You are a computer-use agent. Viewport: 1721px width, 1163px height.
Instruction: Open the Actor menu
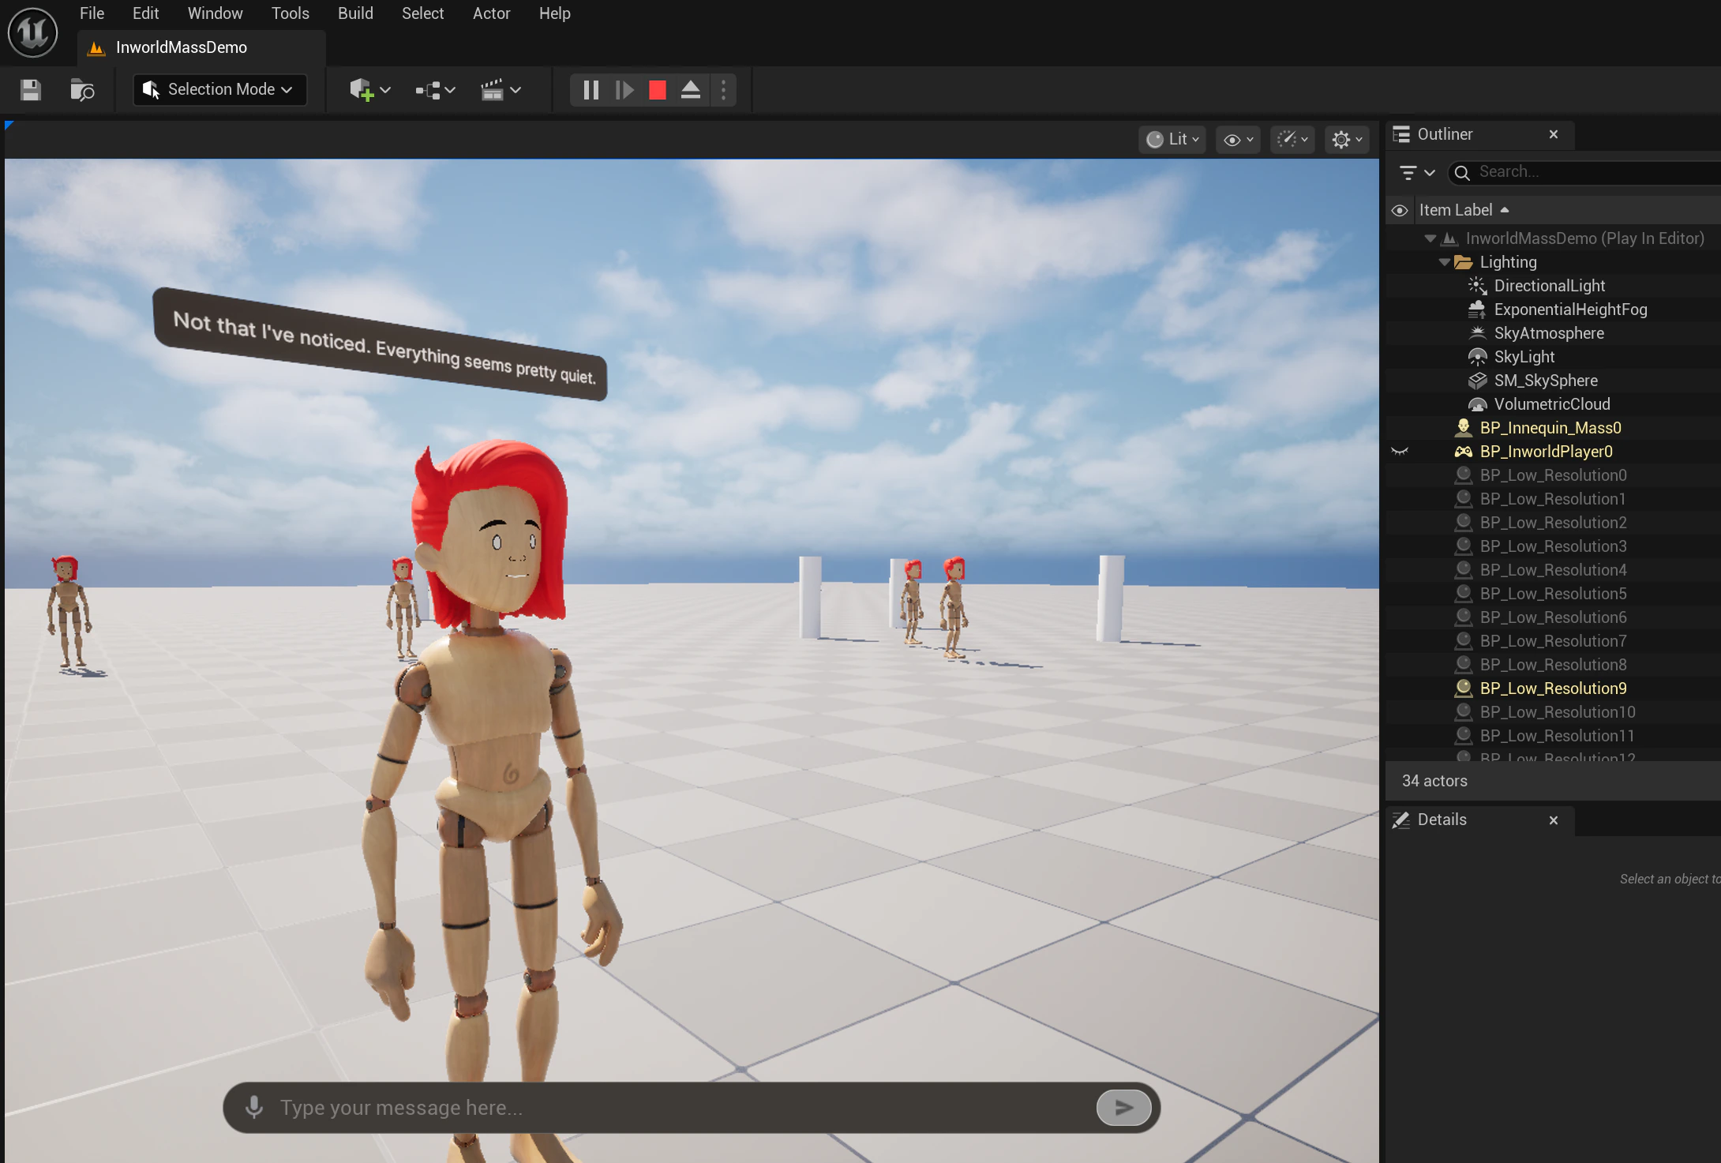coord(491,13)
